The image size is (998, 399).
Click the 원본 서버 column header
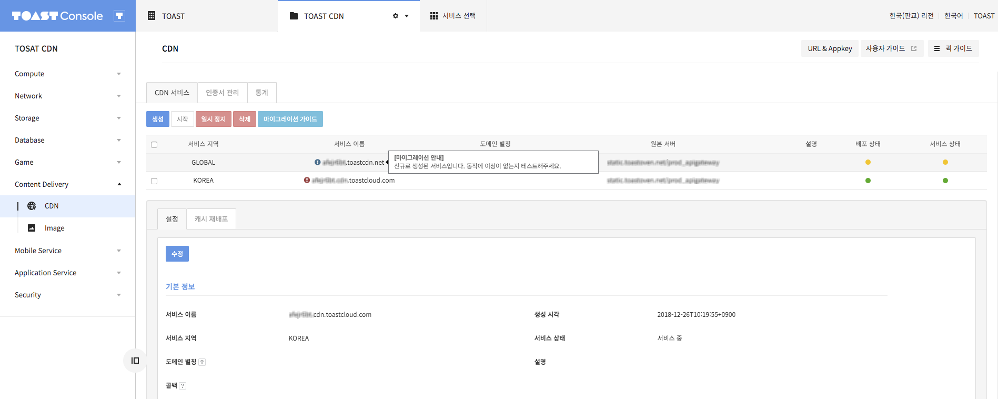663,144
